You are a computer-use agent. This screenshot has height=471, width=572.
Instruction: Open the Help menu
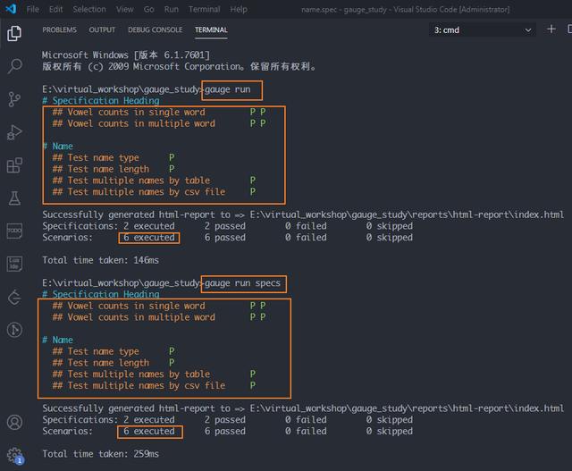pos(239,9)
